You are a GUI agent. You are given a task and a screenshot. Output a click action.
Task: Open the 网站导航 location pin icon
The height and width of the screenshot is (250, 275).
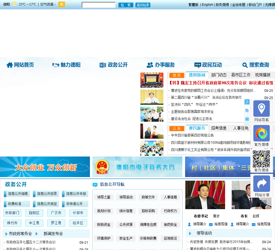coord(261,109)
